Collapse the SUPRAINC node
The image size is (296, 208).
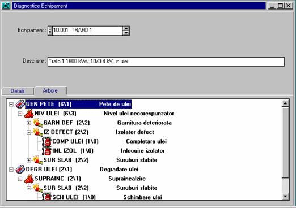tap(20, 179)
